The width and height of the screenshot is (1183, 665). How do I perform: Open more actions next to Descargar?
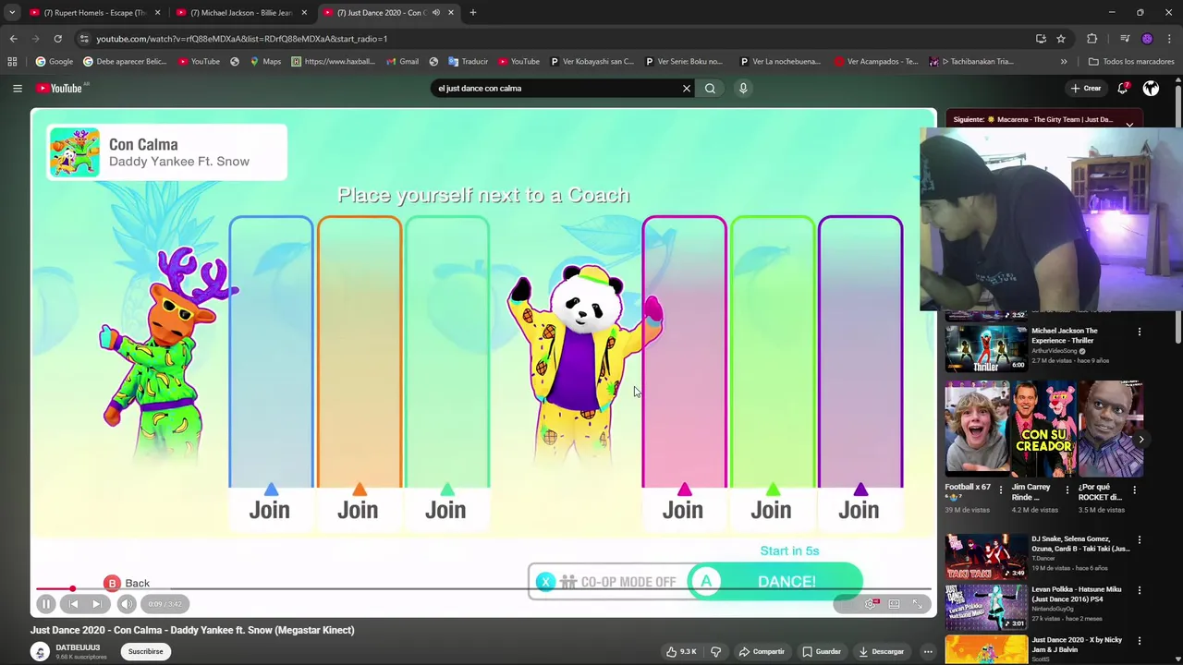pyautogui.click(x=928, y=651)
